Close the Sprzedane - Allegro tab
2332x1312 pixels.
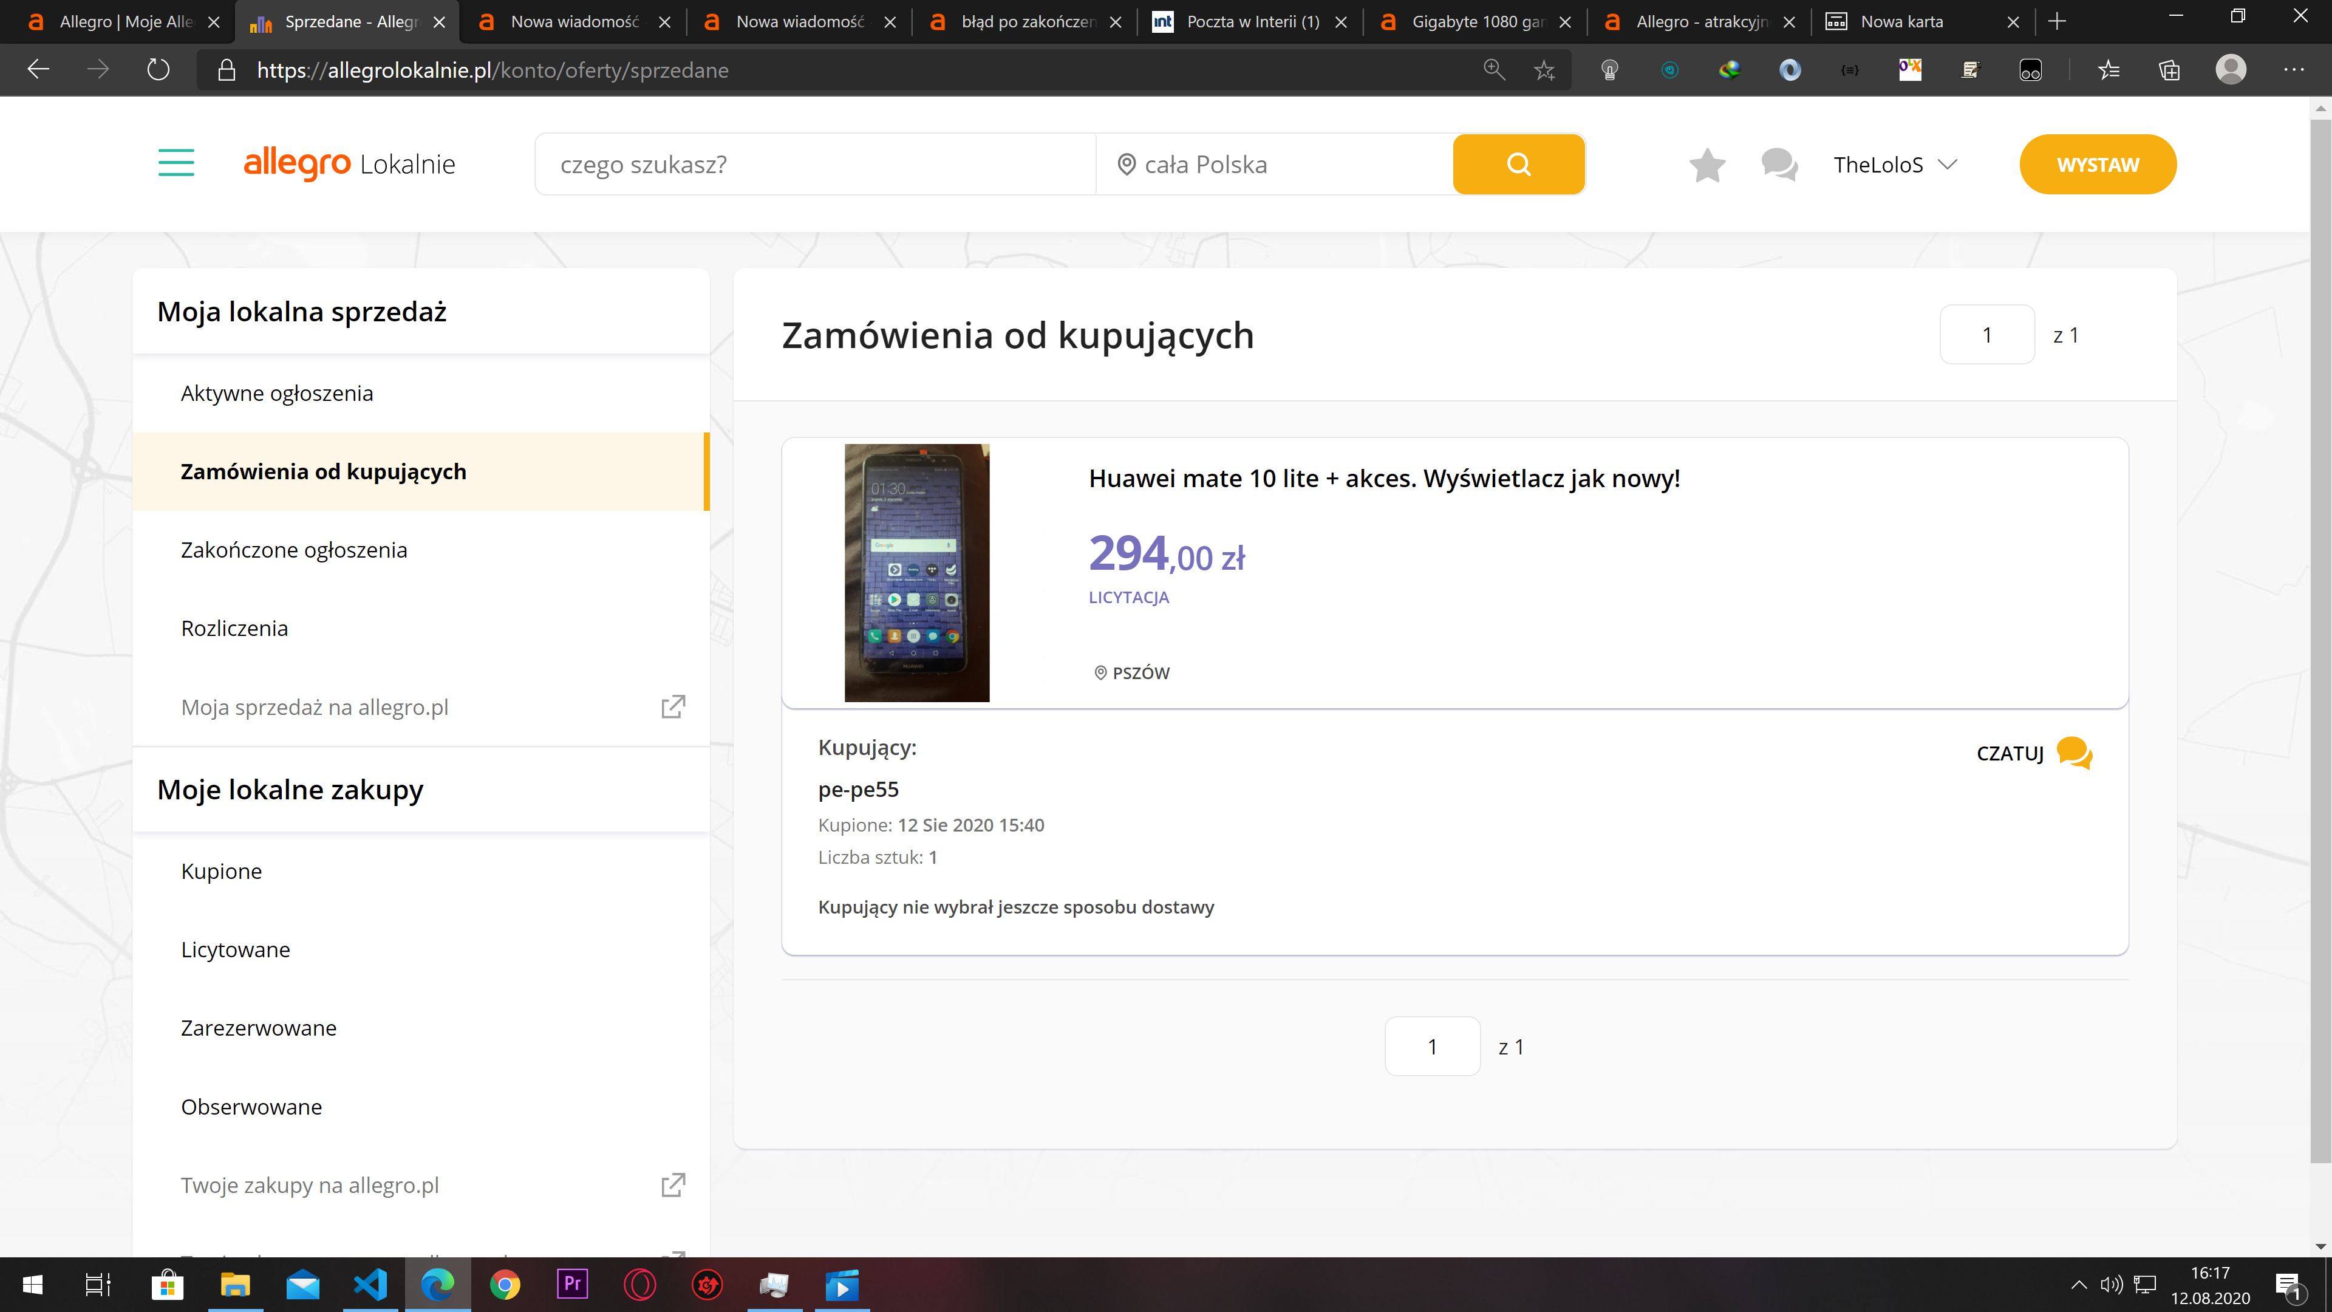click(x=439, y=22)
